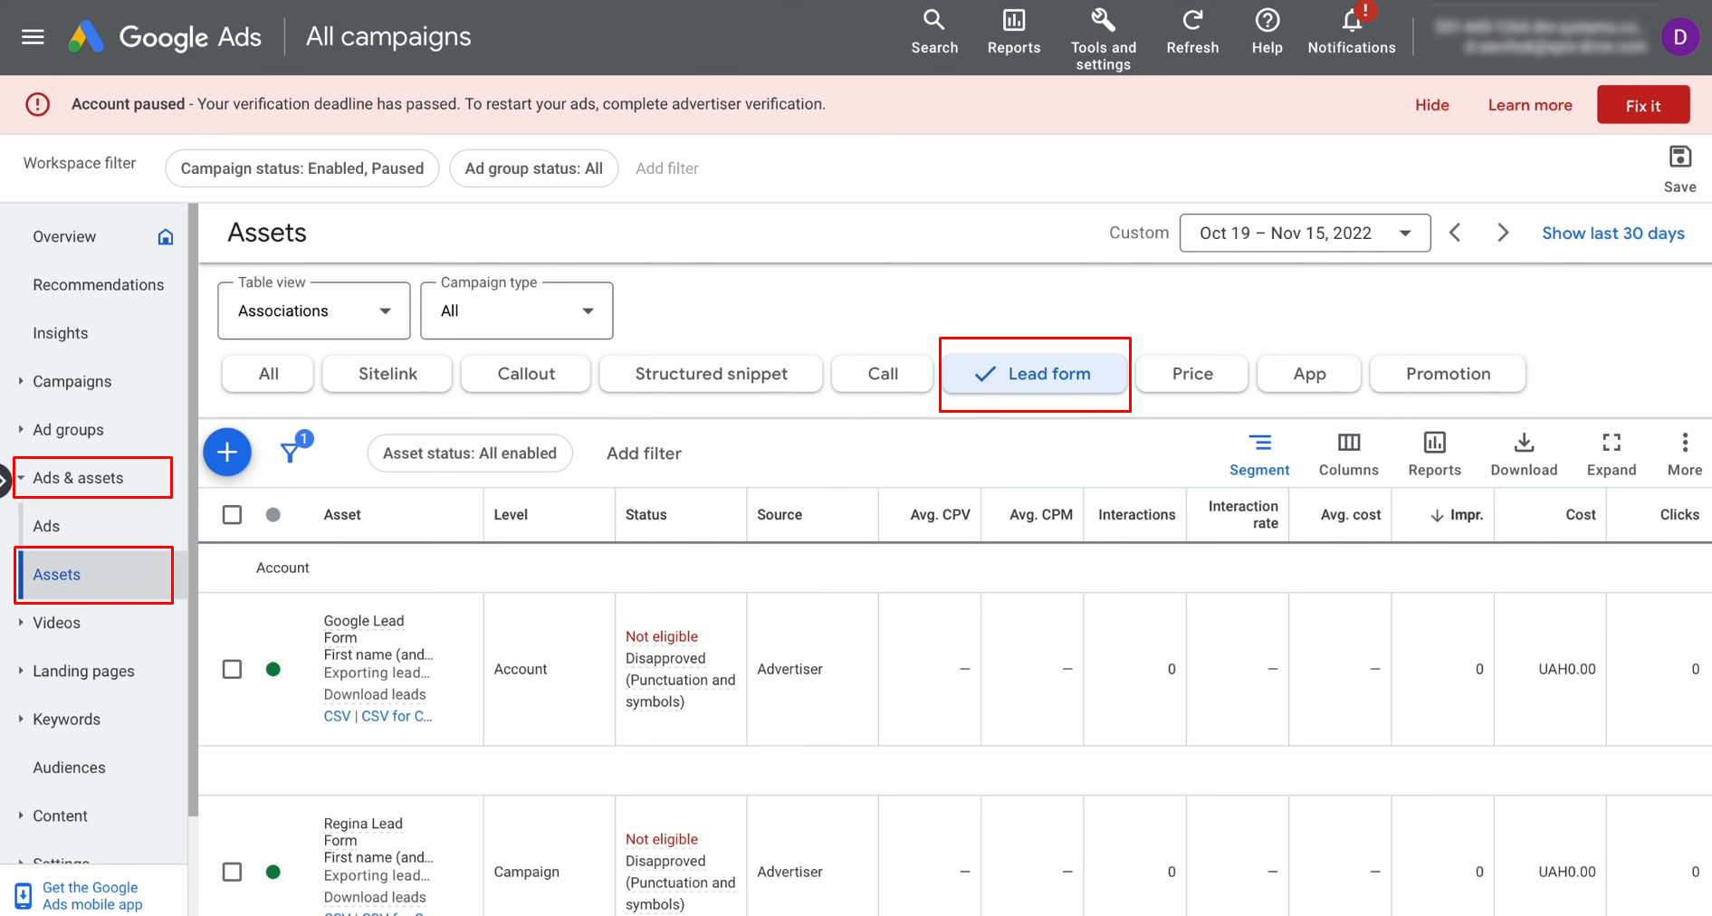The image size is (1712, 916).
Task: Refresh the account data
Action: click(x=1192, y=33)
